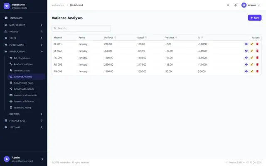Click the Version 1.0.0 footer text

pos(235,162)
